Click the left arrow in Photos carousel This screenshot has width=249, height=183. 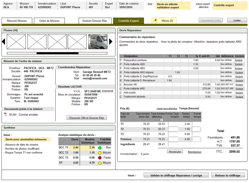(x=3, y=41)
